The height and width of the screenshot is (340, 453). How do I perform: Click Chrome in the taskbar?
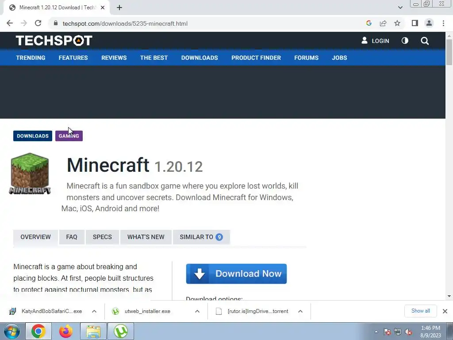[x=39, y=331]
